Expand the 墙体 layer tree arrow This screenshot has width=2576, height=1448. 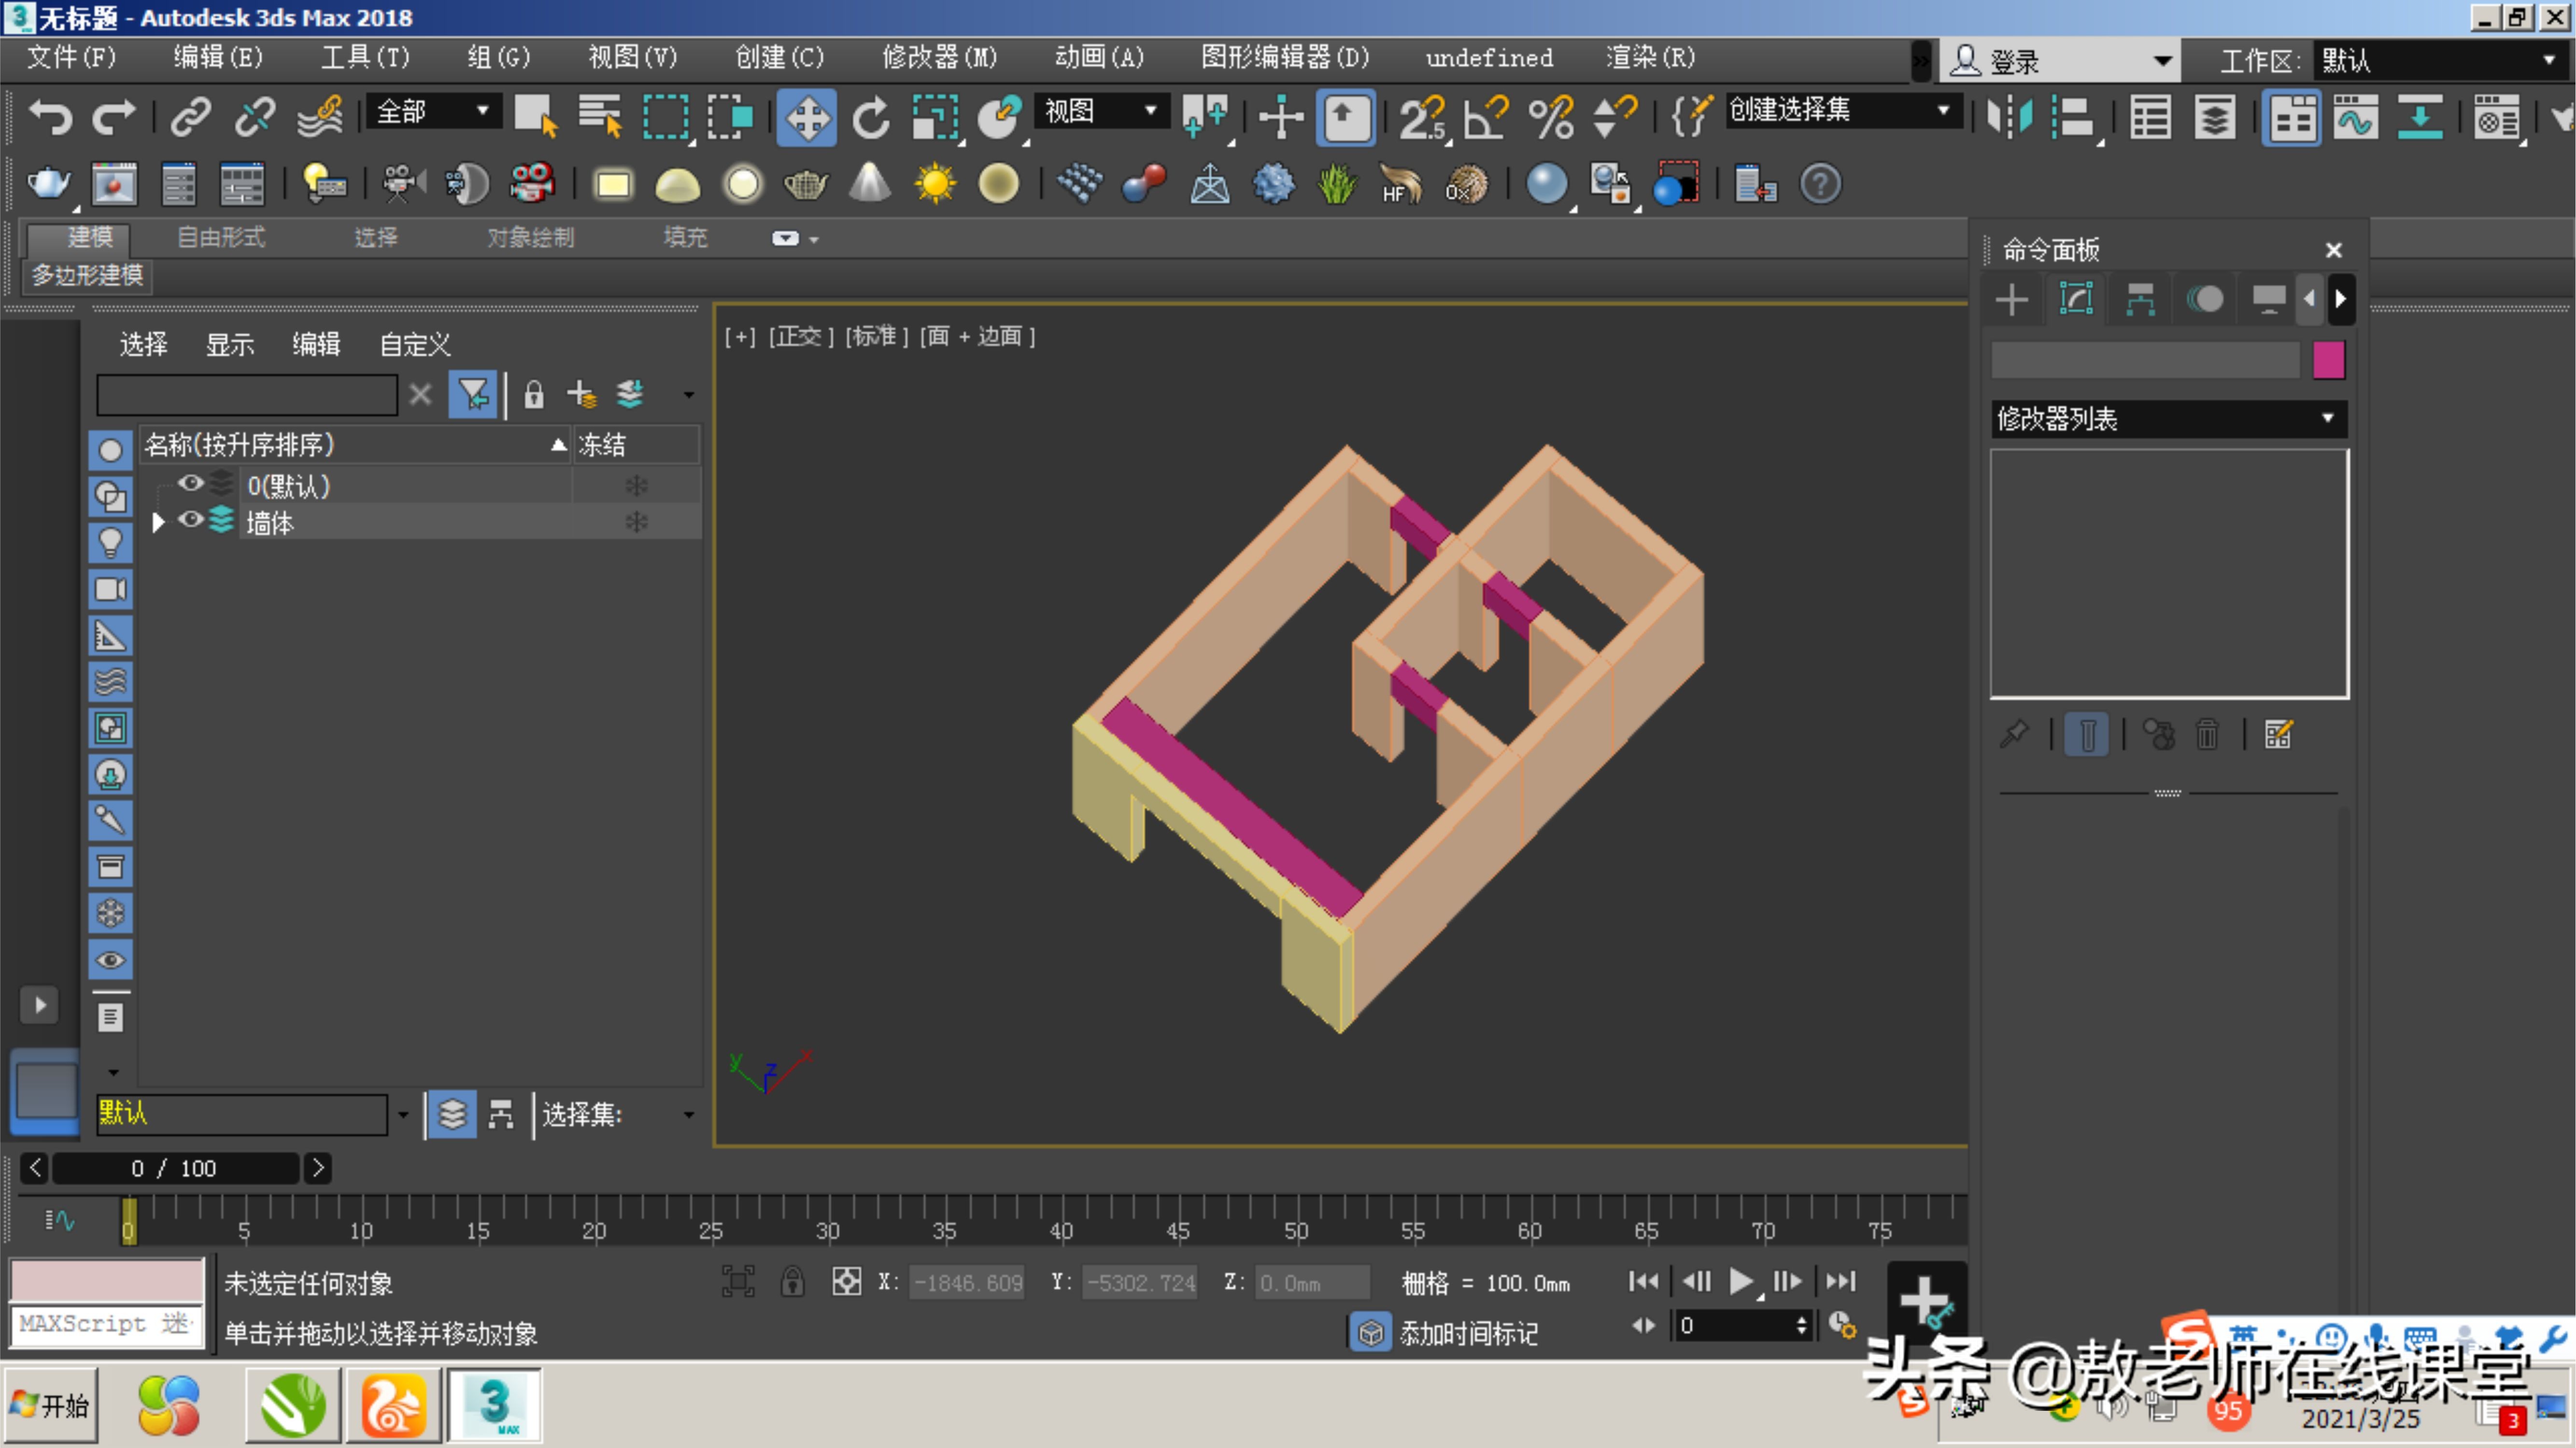coord(157,521)
